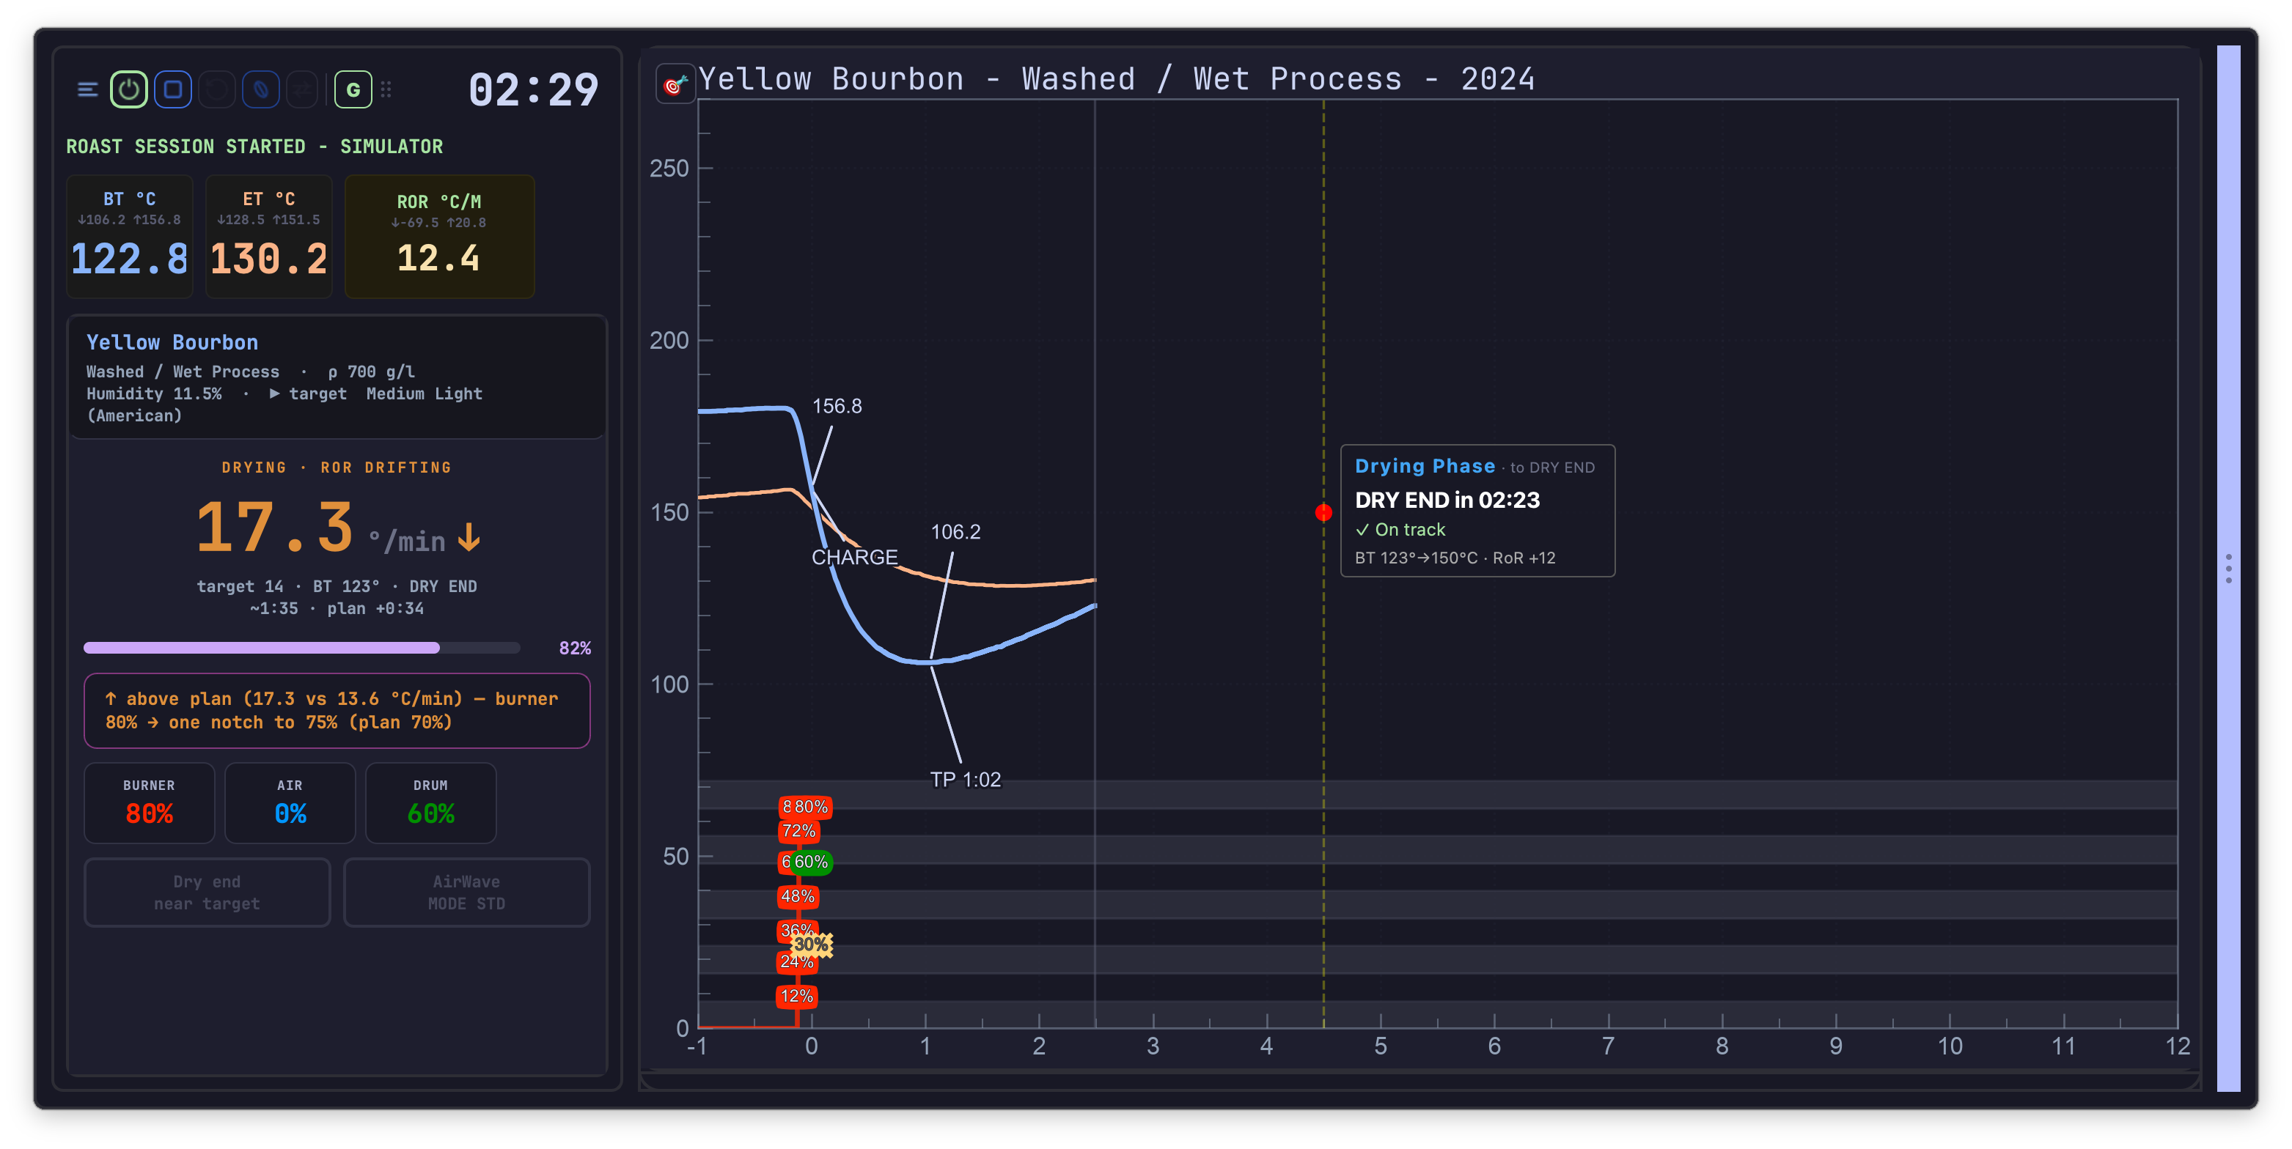This screenshot has width=2292, height=1149.
Task: Open the Yellow Bourbon bean card
Action: point(337,377)
